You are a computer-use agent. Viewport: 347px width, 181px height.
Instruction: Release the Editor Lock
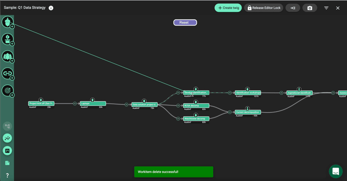point(264,8)
